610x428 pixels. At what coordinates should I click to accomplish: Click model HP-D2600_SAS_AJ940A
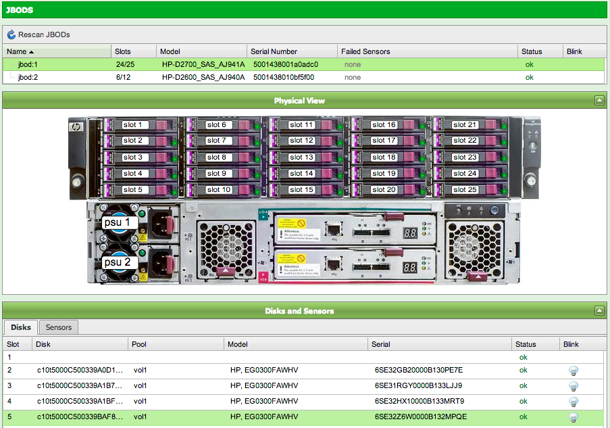tap(203, 77)
